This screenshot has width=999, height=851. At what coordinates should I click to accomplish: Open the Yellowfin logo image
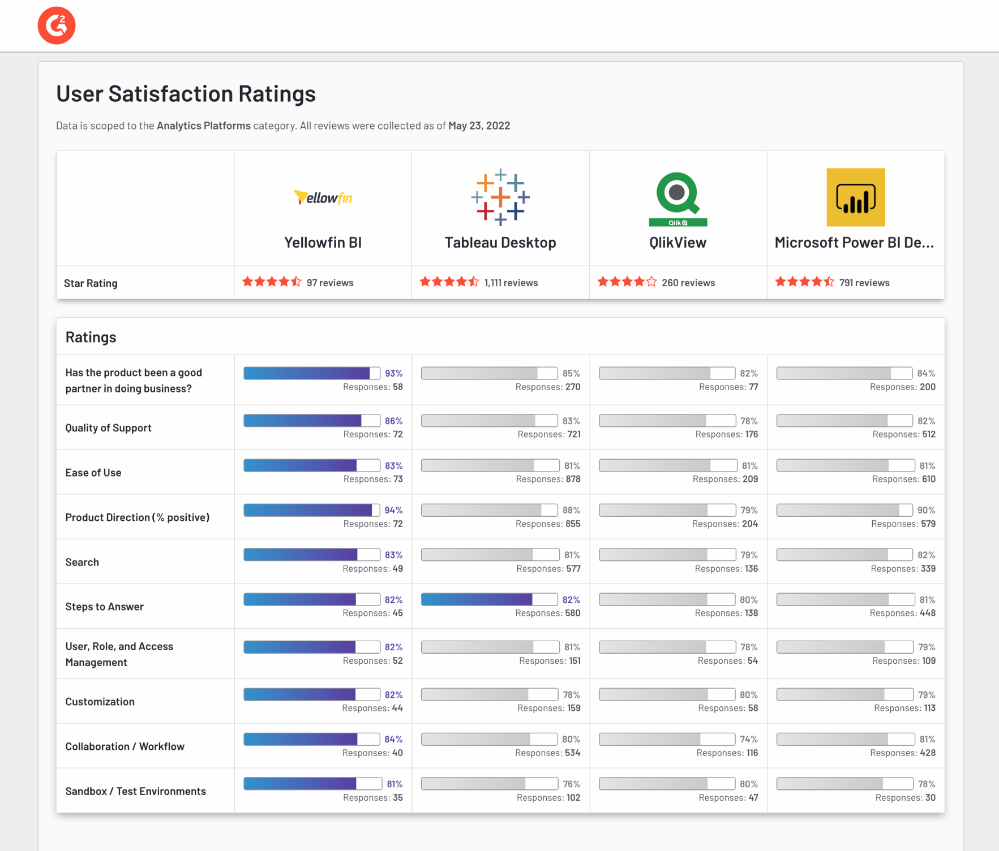(x=323, y=197)
